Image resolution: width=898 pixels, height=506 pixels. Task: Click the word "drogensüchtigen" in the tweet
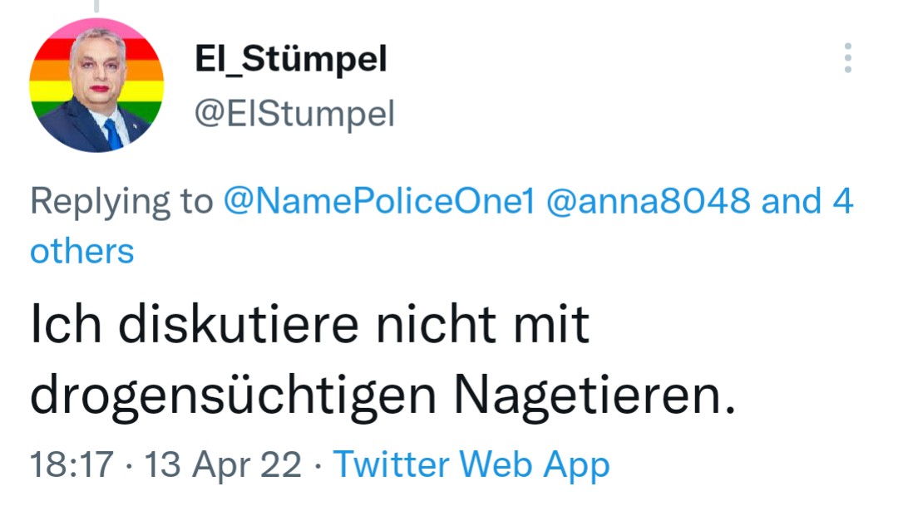click(233, 396)
